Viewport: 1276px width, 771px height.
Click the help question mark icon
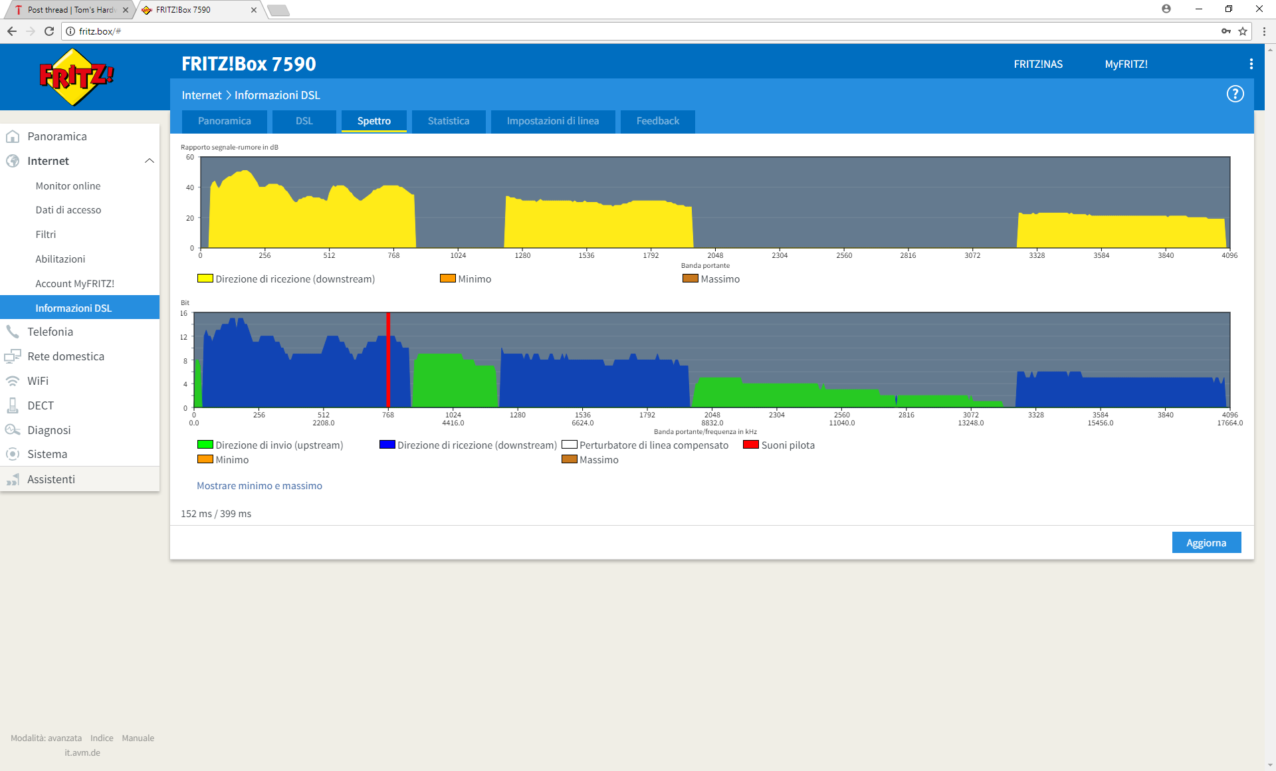[x=1235, y=94]
